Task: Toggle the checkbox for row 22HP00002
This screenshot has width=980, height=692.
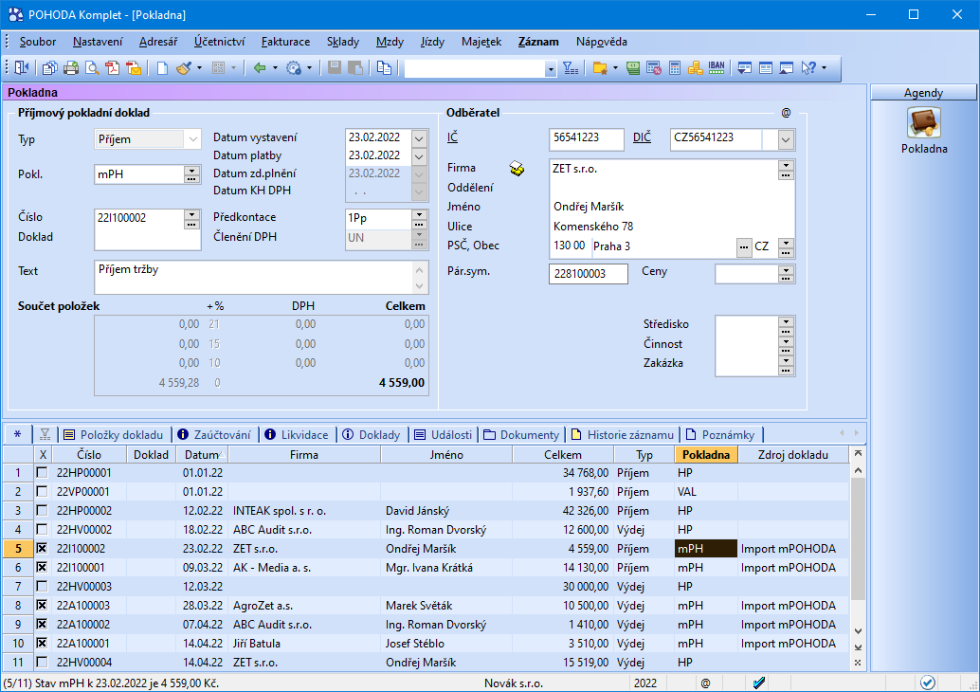Action: (x=42, y=510)
